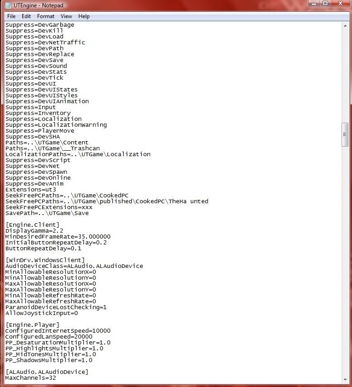Click the SeekFreePCPaths line ending in 'TheHa unted'
The image size is (352, 387).
coord(107,201)
